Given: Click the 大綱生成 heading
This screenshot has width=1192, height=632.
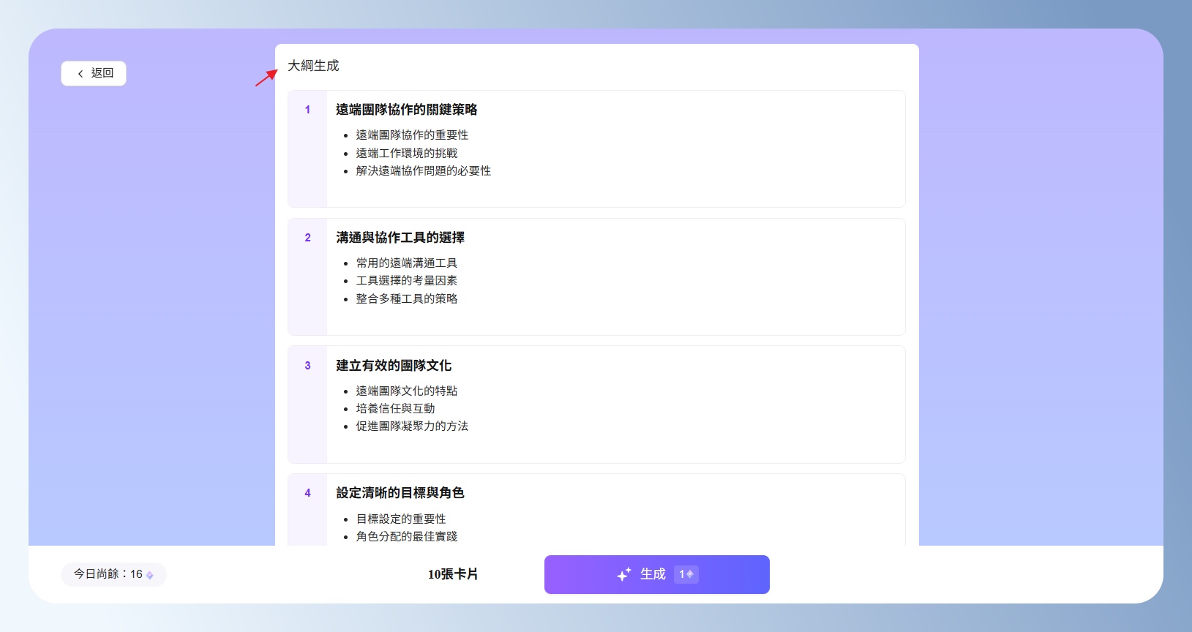Looking at the screenshot, I should point(313,66).
